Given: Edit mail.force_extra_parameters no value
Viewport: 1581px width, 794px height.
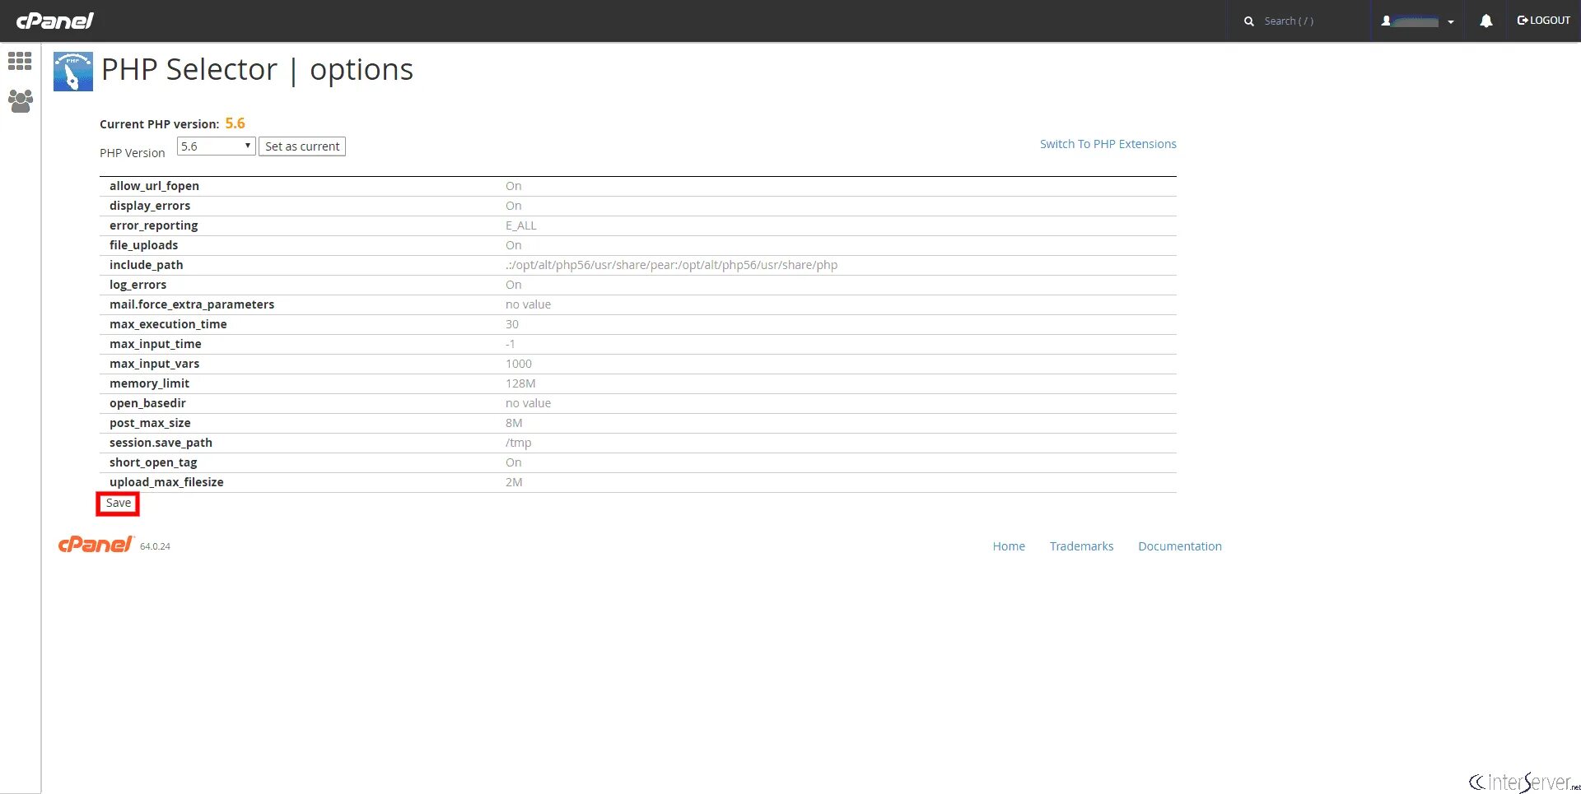Looking at the screenshot, I should pos(529,304).
